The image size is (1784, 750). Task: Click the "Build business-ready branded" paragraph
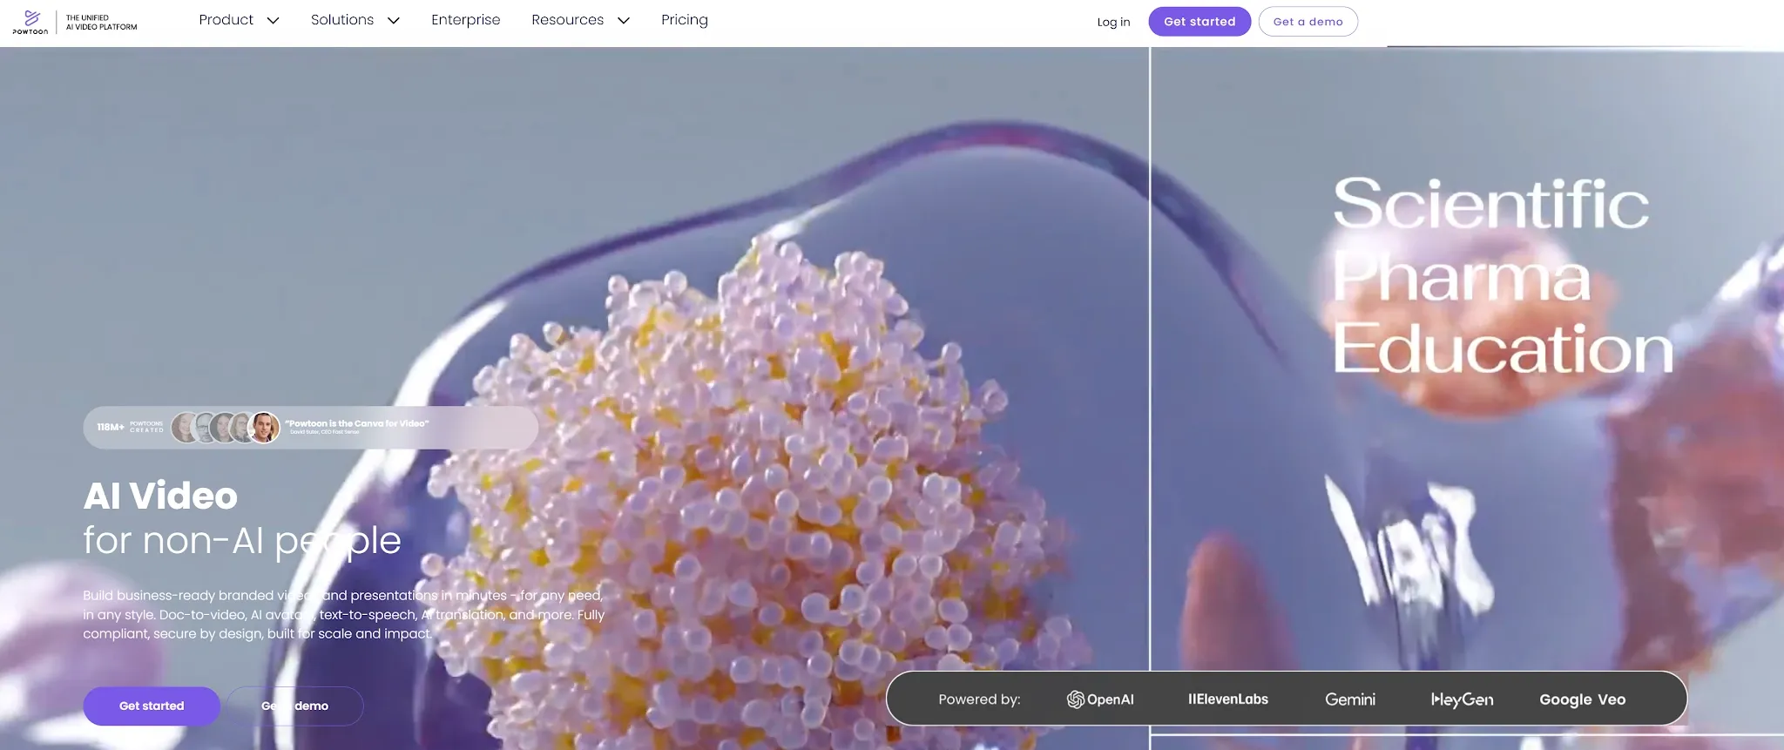point(344,614)
